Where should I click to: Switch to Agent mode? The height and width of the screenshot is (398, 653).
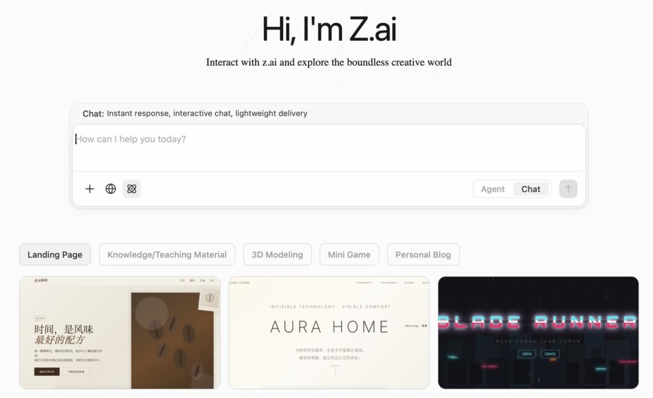point(493,189)
